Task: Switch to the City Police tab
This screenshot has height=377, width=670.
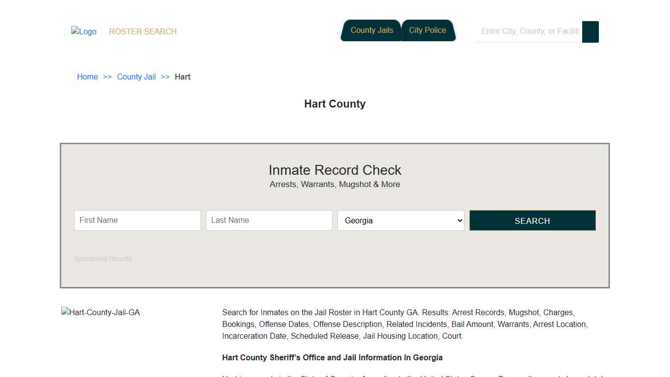Action: coord(428,30)
